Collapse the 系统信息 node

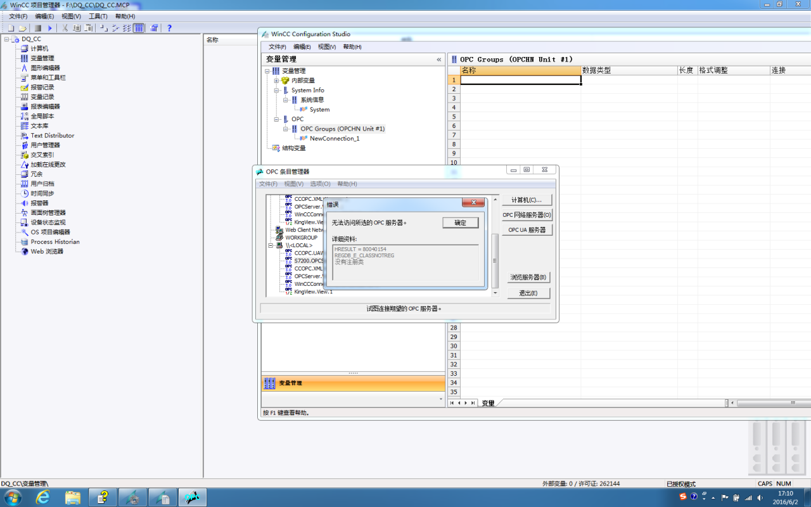286,100
